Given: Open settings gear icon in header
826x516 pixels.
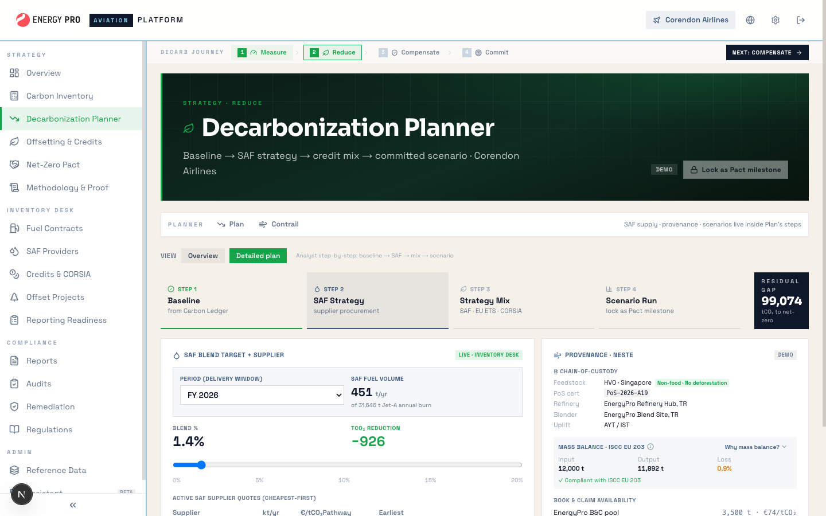Looking at the screenshot, I should (776, 20).
